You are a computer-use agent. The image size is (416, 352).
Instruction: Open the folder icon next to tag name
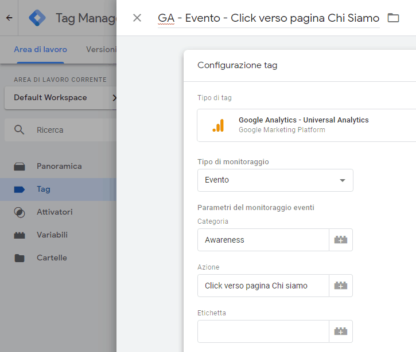(393, 18)
